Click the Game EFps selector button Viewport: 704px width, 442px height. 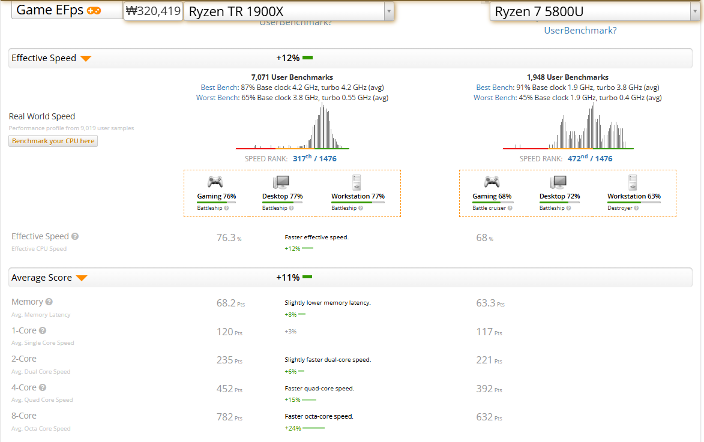point(67,10)
